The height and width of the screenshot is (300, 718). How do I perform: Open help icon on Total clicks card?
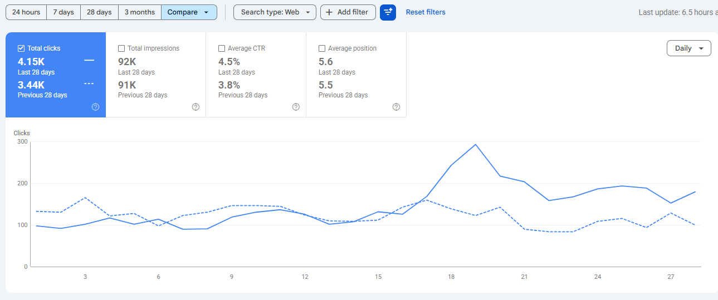(x=95, y=107)
